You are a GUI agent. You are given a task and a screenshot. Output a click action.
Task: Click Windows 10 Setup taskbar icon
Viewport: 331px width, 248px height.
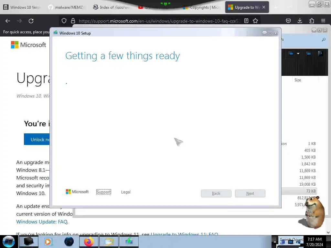tap(129, 242)
